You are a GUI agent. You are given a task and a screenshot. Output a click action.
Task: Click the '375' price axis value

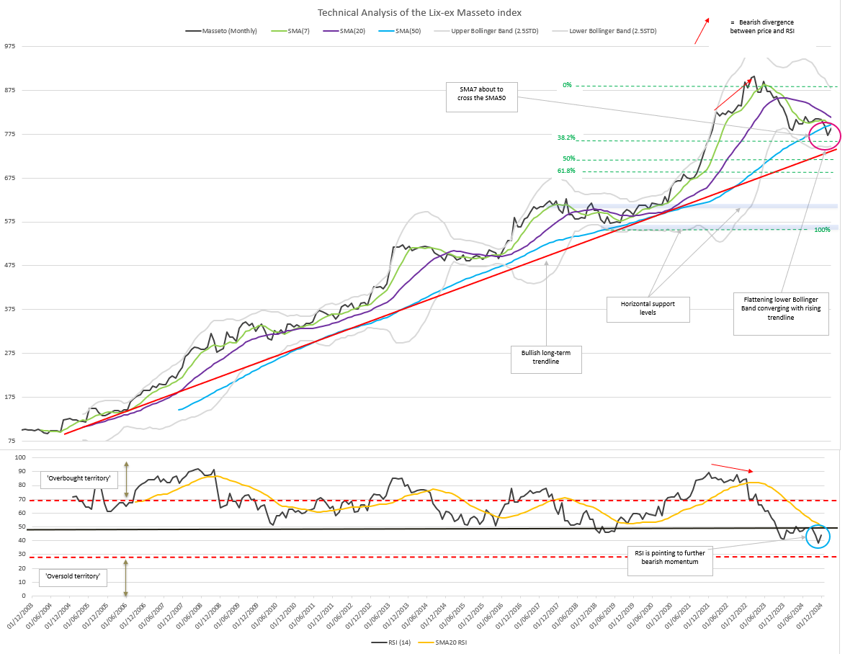[10, 309]
